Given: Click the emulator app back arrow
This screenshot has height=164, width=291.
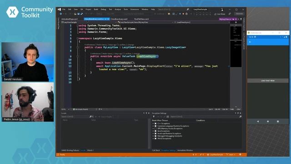Looking at the screenshot, I should [x=250, y=42].
